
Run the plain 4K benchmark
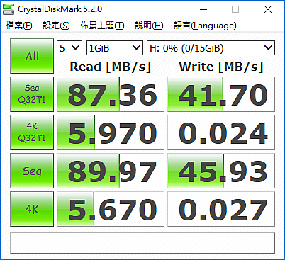pyautogui.click(x=32, y=209)
